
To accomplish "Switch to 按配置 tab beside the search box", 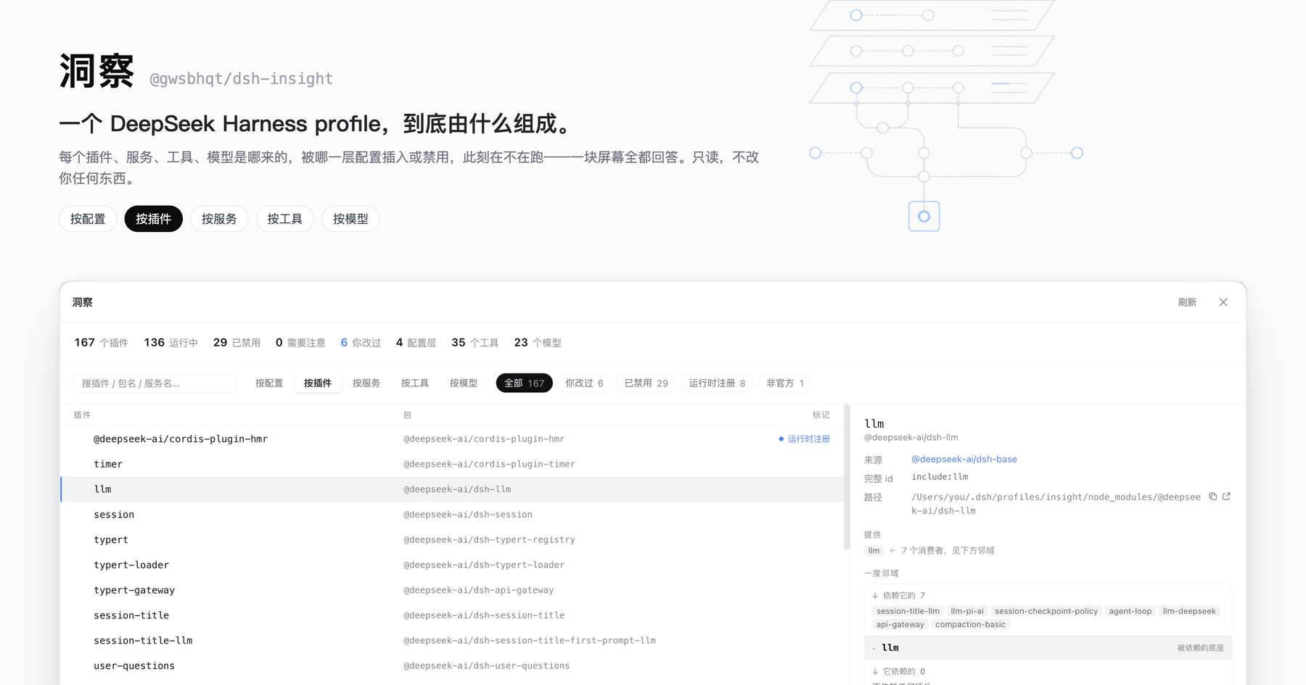I will (x=269, y=383).
